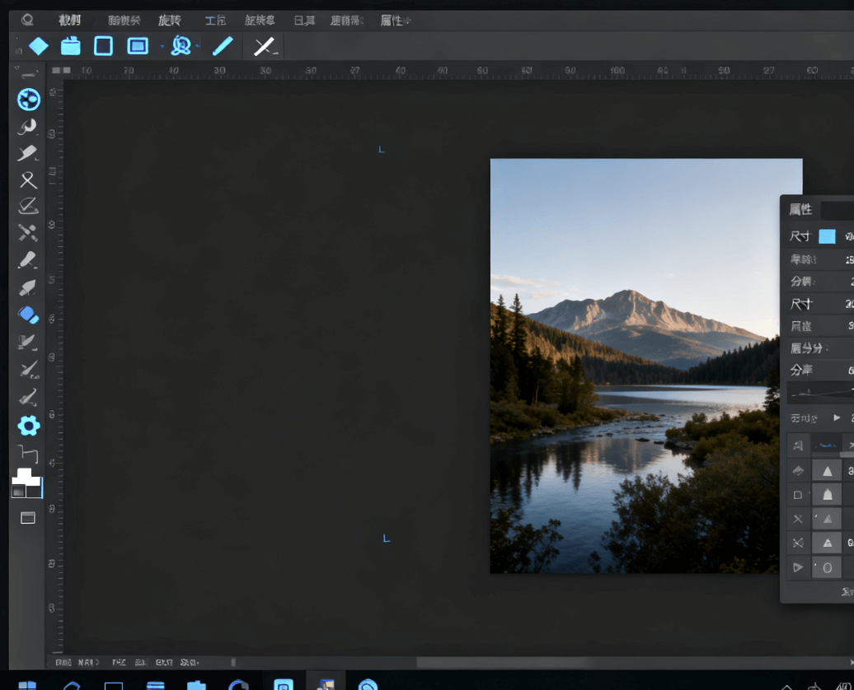Toggle screen mode icon at sidebar bottom
Screen dimensions: 854x690
(28, 518)
